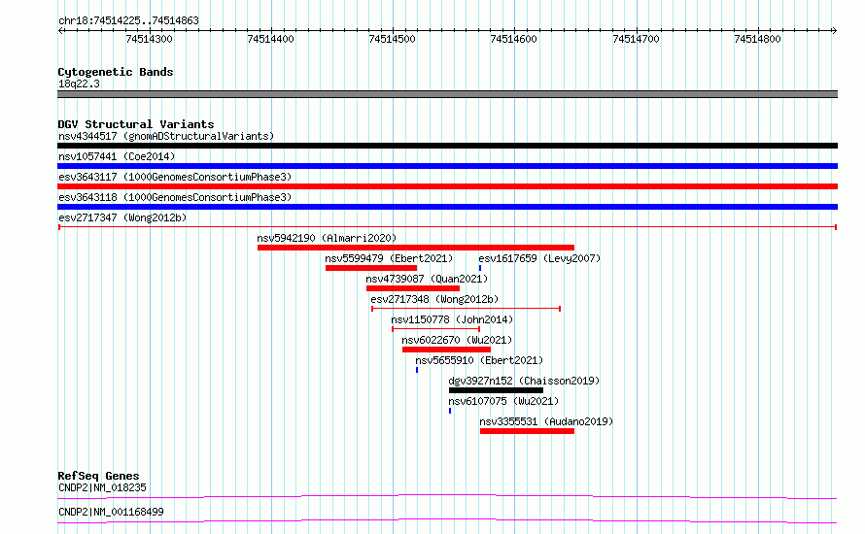Click the nsv4344517 gnomADStructuralVariants label

pyautogui.click(x=166, y=136)
